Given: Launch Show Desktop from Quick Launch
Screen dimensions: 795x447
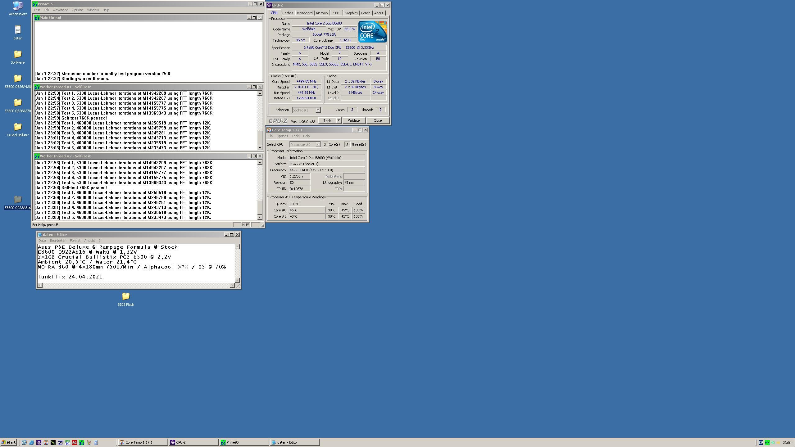Looking at the screenshot, I should pyautogui.click(x=24, y=443).
